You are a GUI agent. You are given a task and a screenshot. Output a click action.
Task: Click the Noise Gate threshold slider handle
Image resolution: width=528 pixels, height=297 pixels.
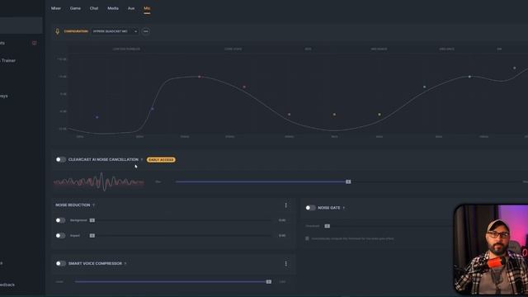click(328, 226)
